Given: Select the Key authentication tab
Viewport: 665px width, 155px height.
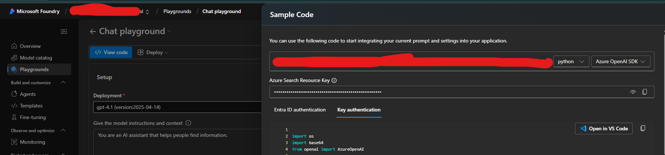Looking at the screenshot, I should click(x=359, y=110).
